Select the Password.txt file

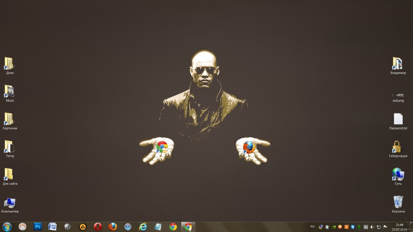(398, 121)
